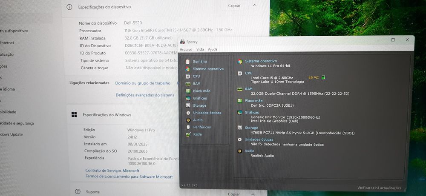Click Verificar se há actualizações in Speccy
The width and height of the screenshot is (426, 196).
click(379, 188)
